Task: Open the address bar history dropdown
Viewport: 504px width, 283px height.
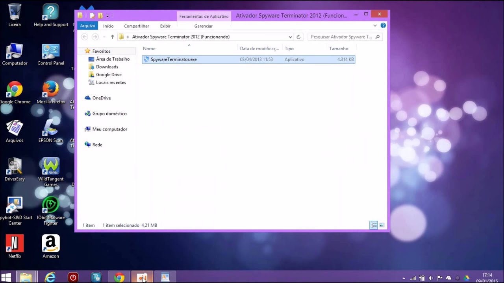Action: 290,37
